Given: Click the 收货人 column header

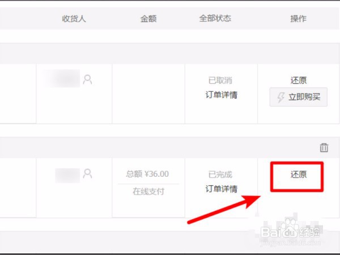Looking at the screenshot, I should [74, 19].
